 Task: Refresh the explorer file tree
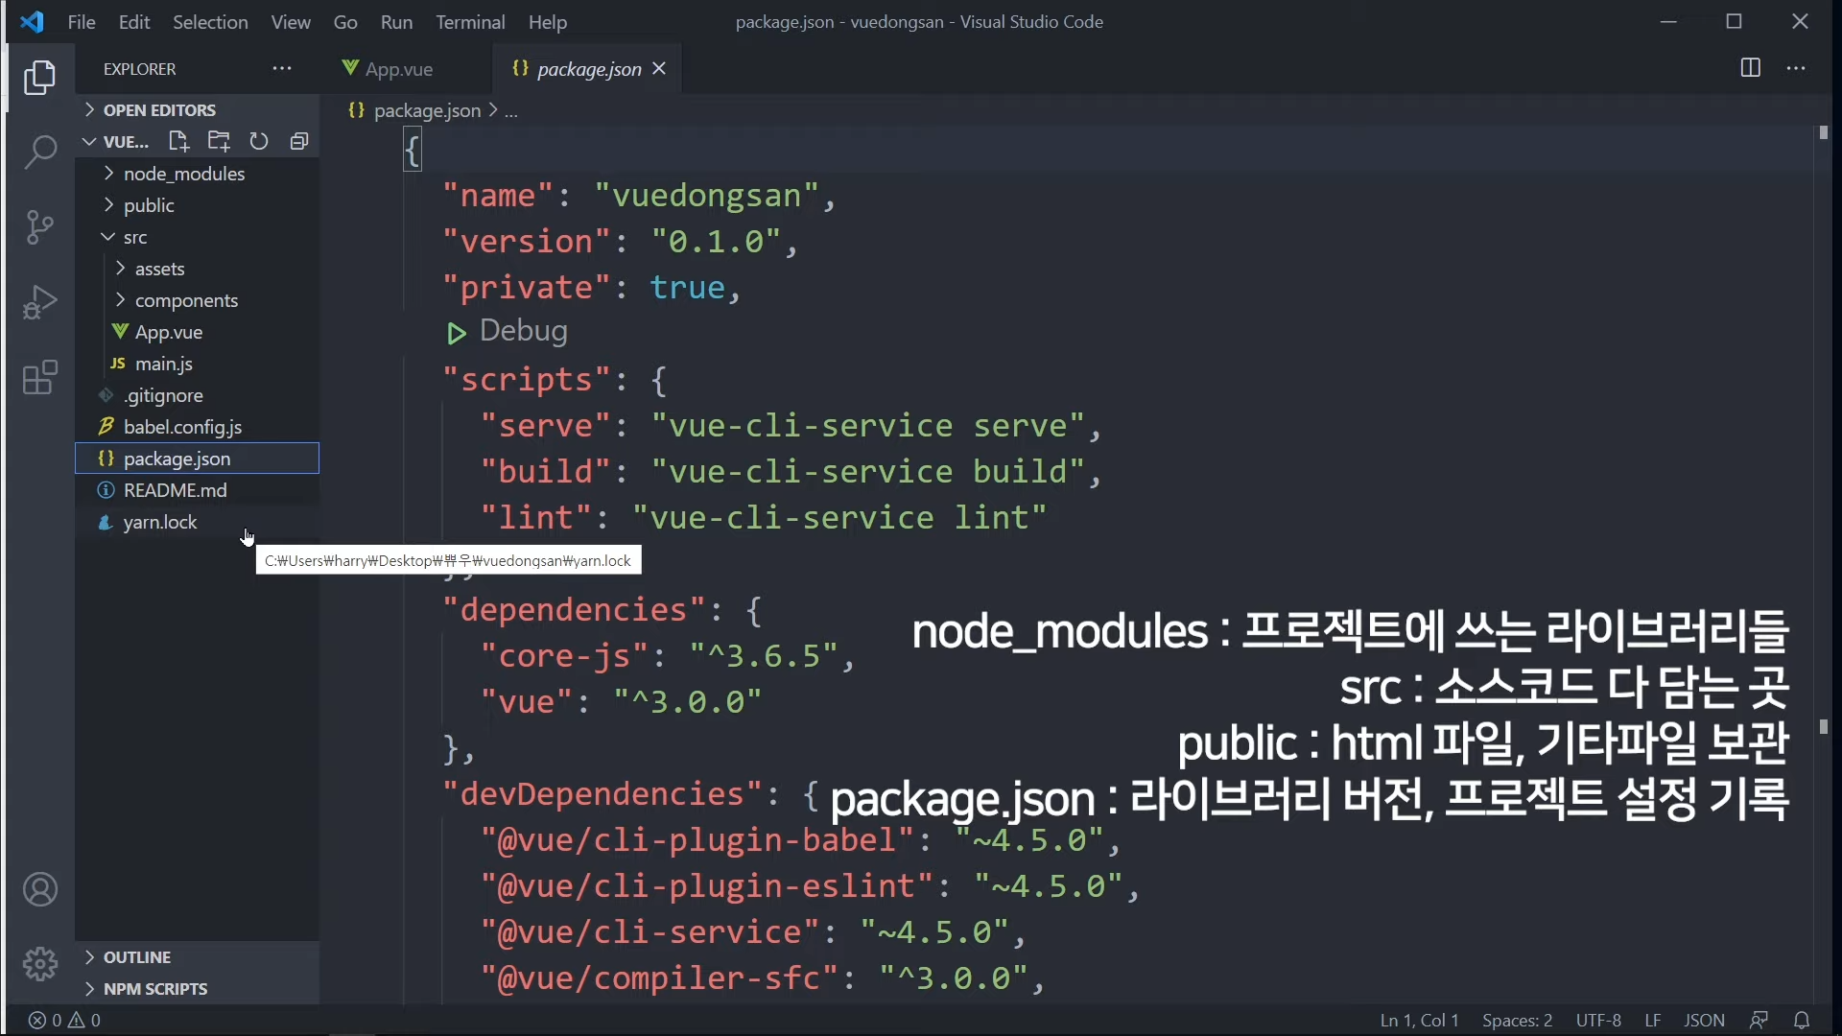tap(259, 142)
